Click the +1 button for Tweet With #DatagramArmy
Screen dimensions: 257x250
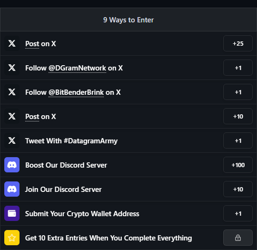point(238,140)
